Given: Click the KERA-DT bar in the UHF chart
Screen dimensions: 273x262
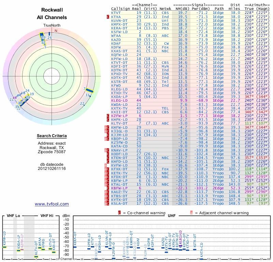Looking at the screenshot, I should tap(75, 247).
